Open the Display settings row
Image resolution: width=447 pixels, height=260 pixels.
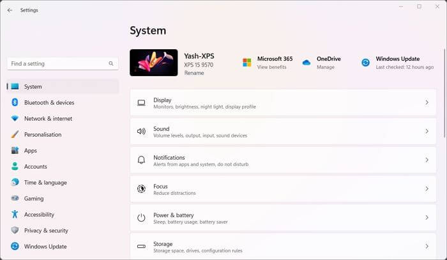pos(283,103)
